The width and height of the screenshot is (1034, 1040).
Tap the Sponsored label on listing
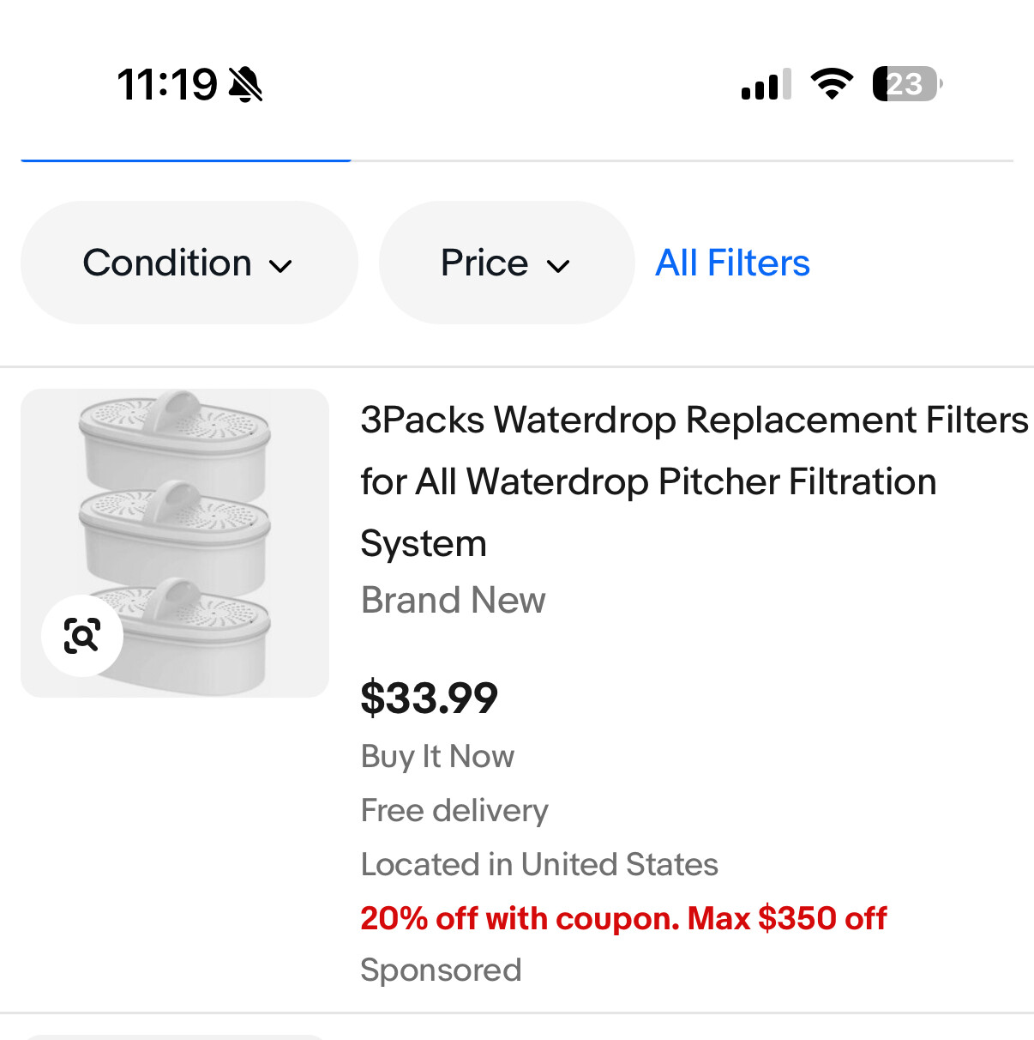click(x=441, y=970)
